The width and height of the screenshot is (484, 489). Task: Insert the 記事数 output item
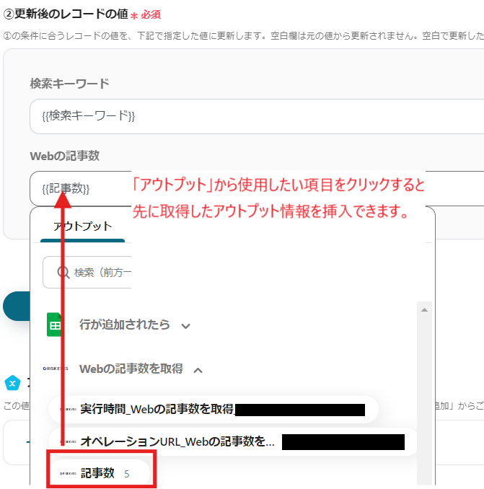tap(100, 473)
